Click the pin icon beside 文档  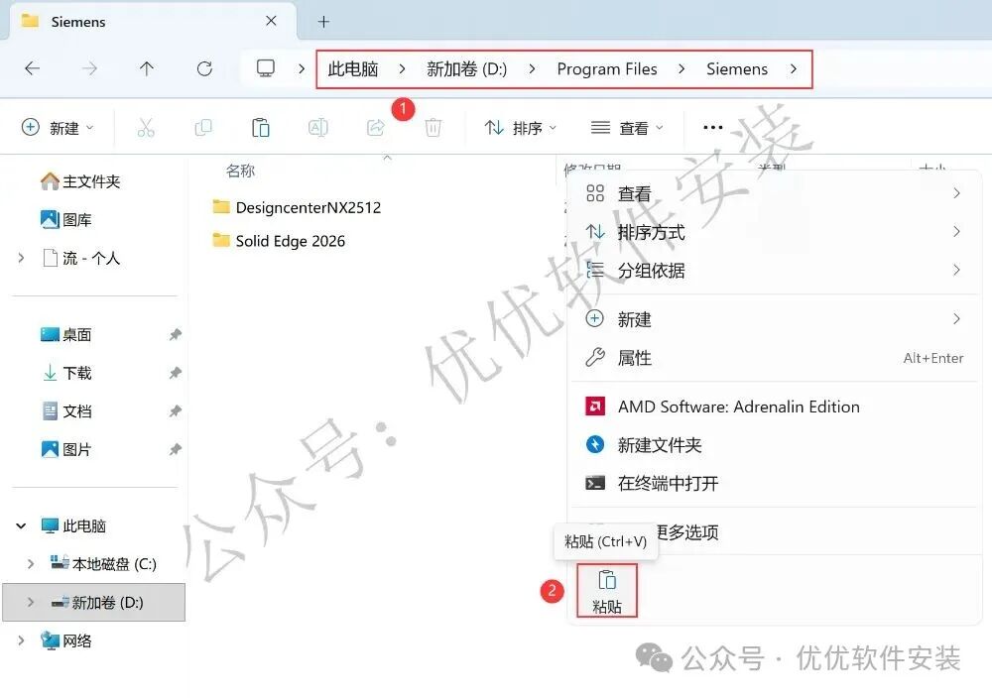click(176, 411)
